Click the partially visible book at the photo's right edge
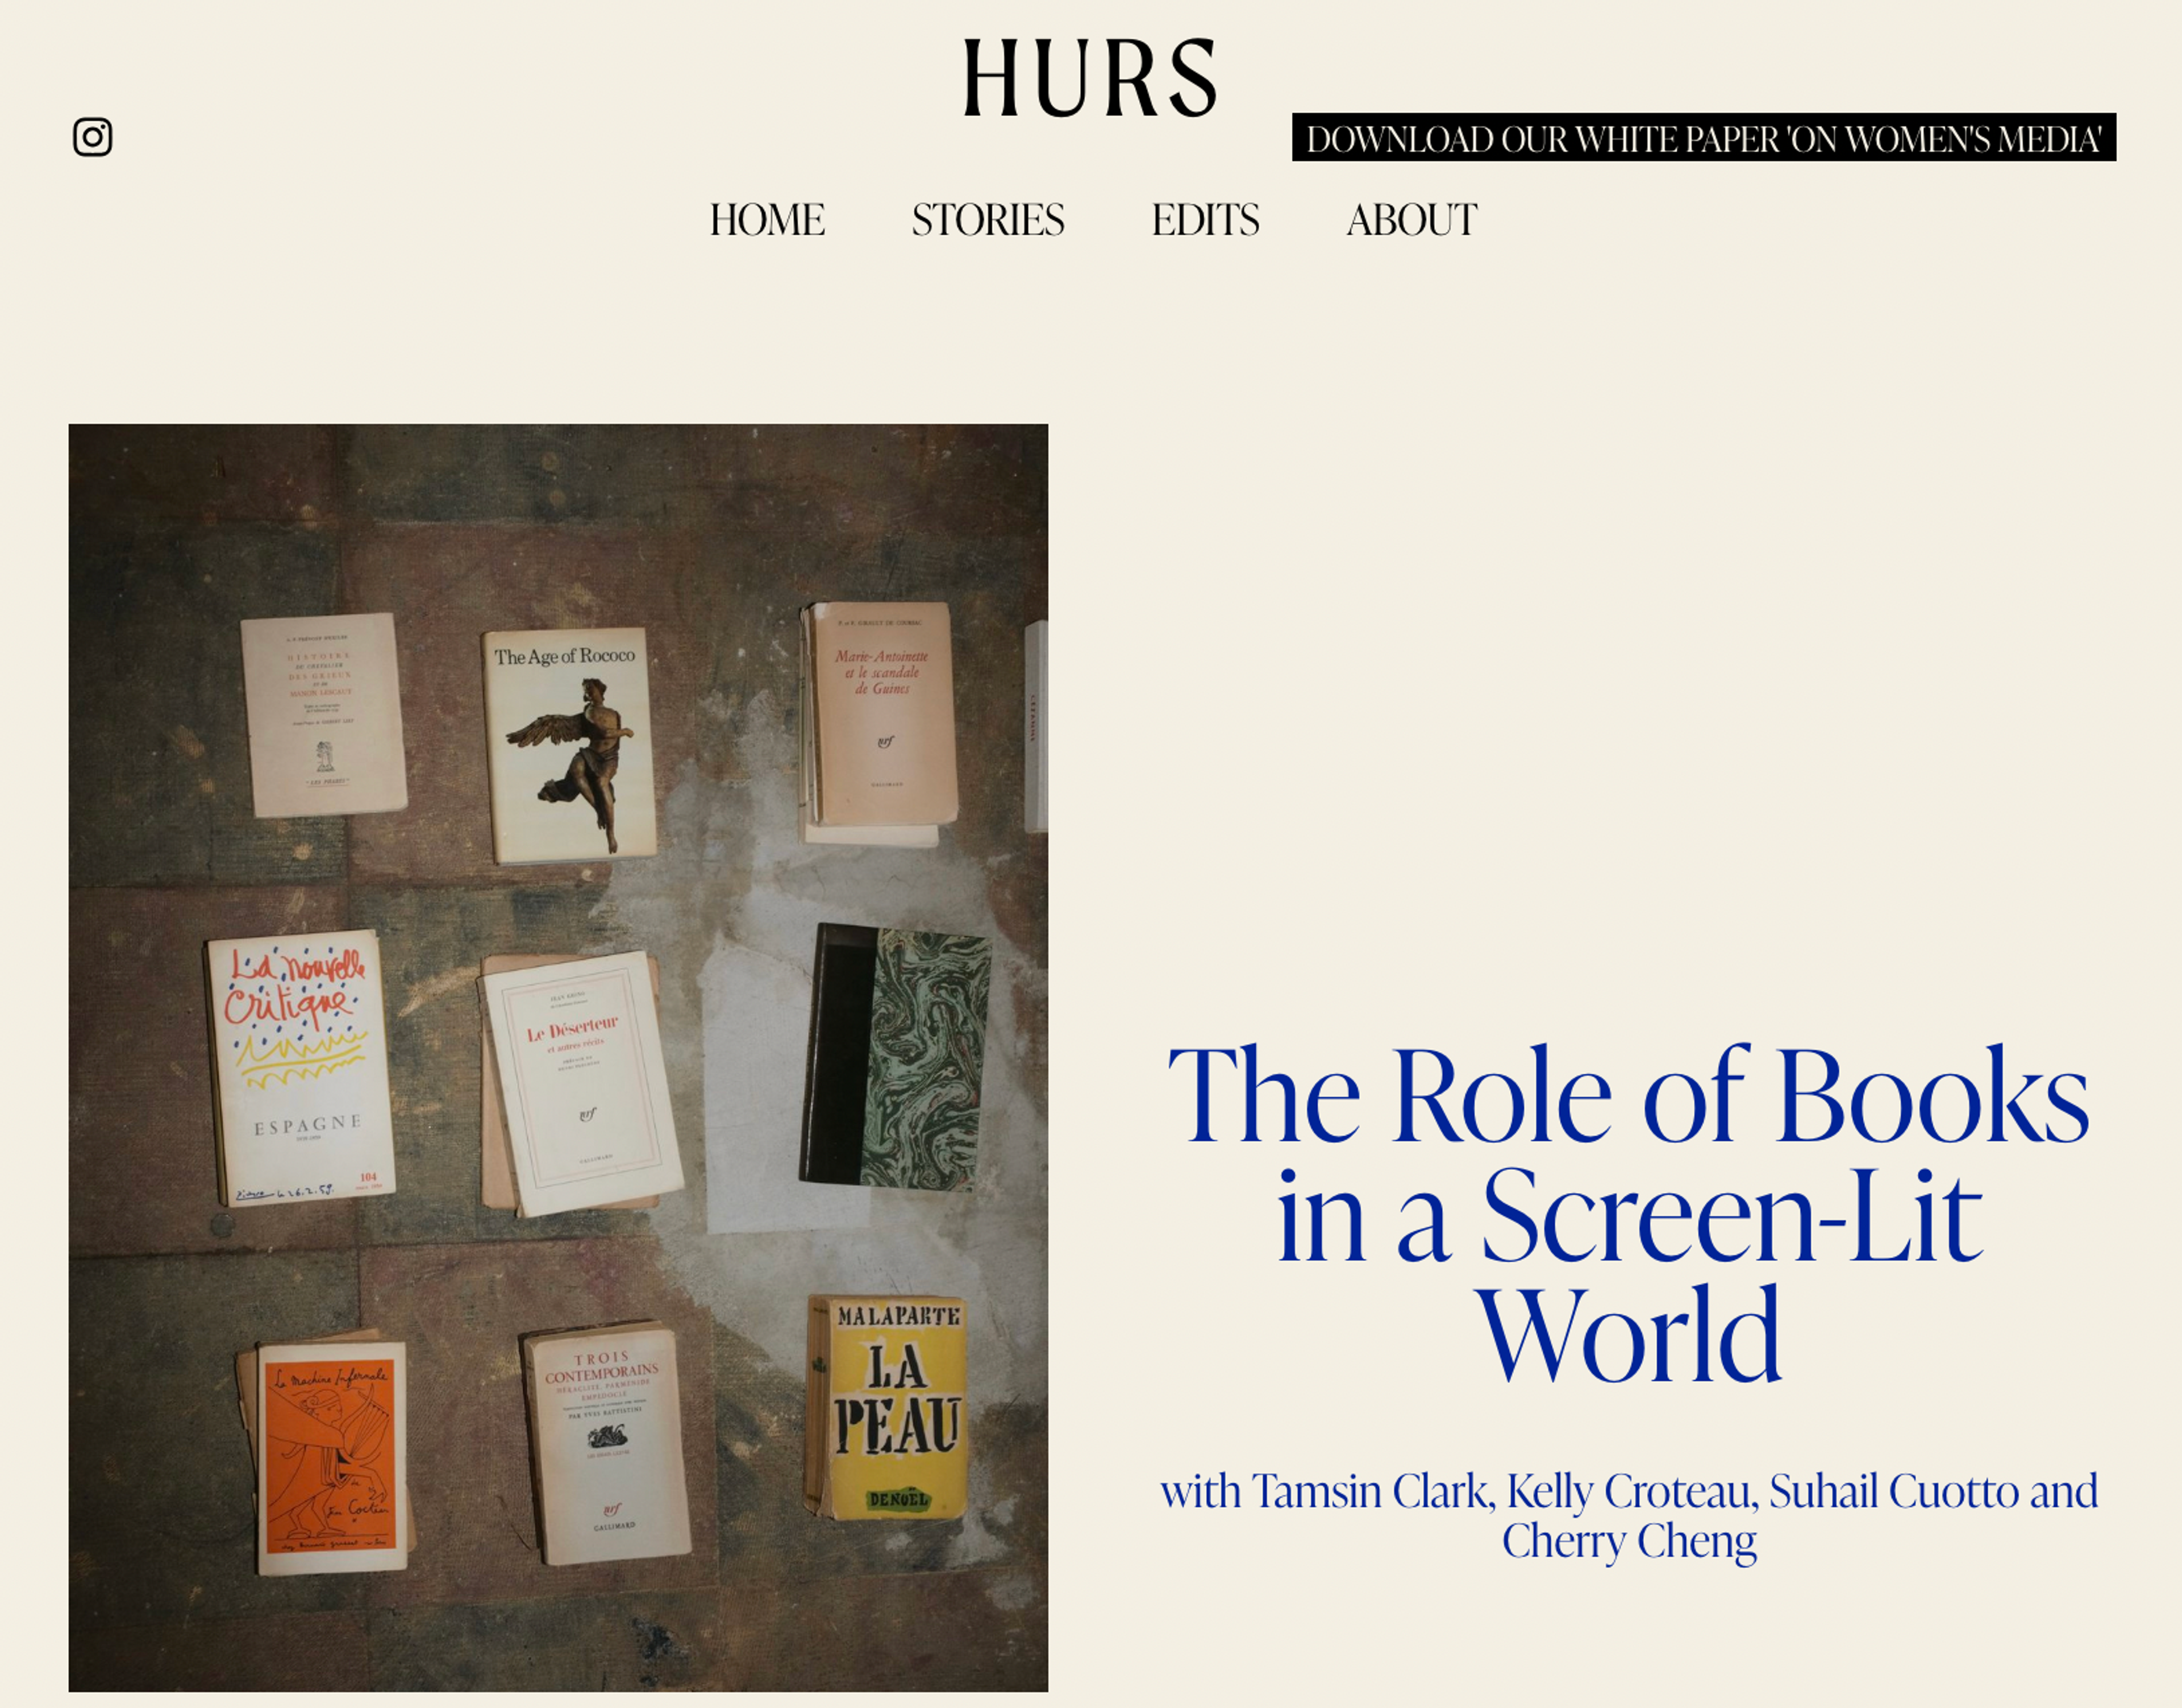2182x1708 pixels. point(1036,726)
